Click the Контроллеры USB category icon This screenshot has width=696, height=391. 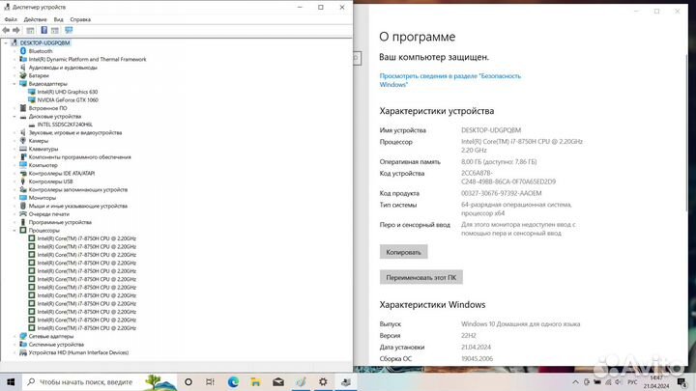click(x=23, y=182)
